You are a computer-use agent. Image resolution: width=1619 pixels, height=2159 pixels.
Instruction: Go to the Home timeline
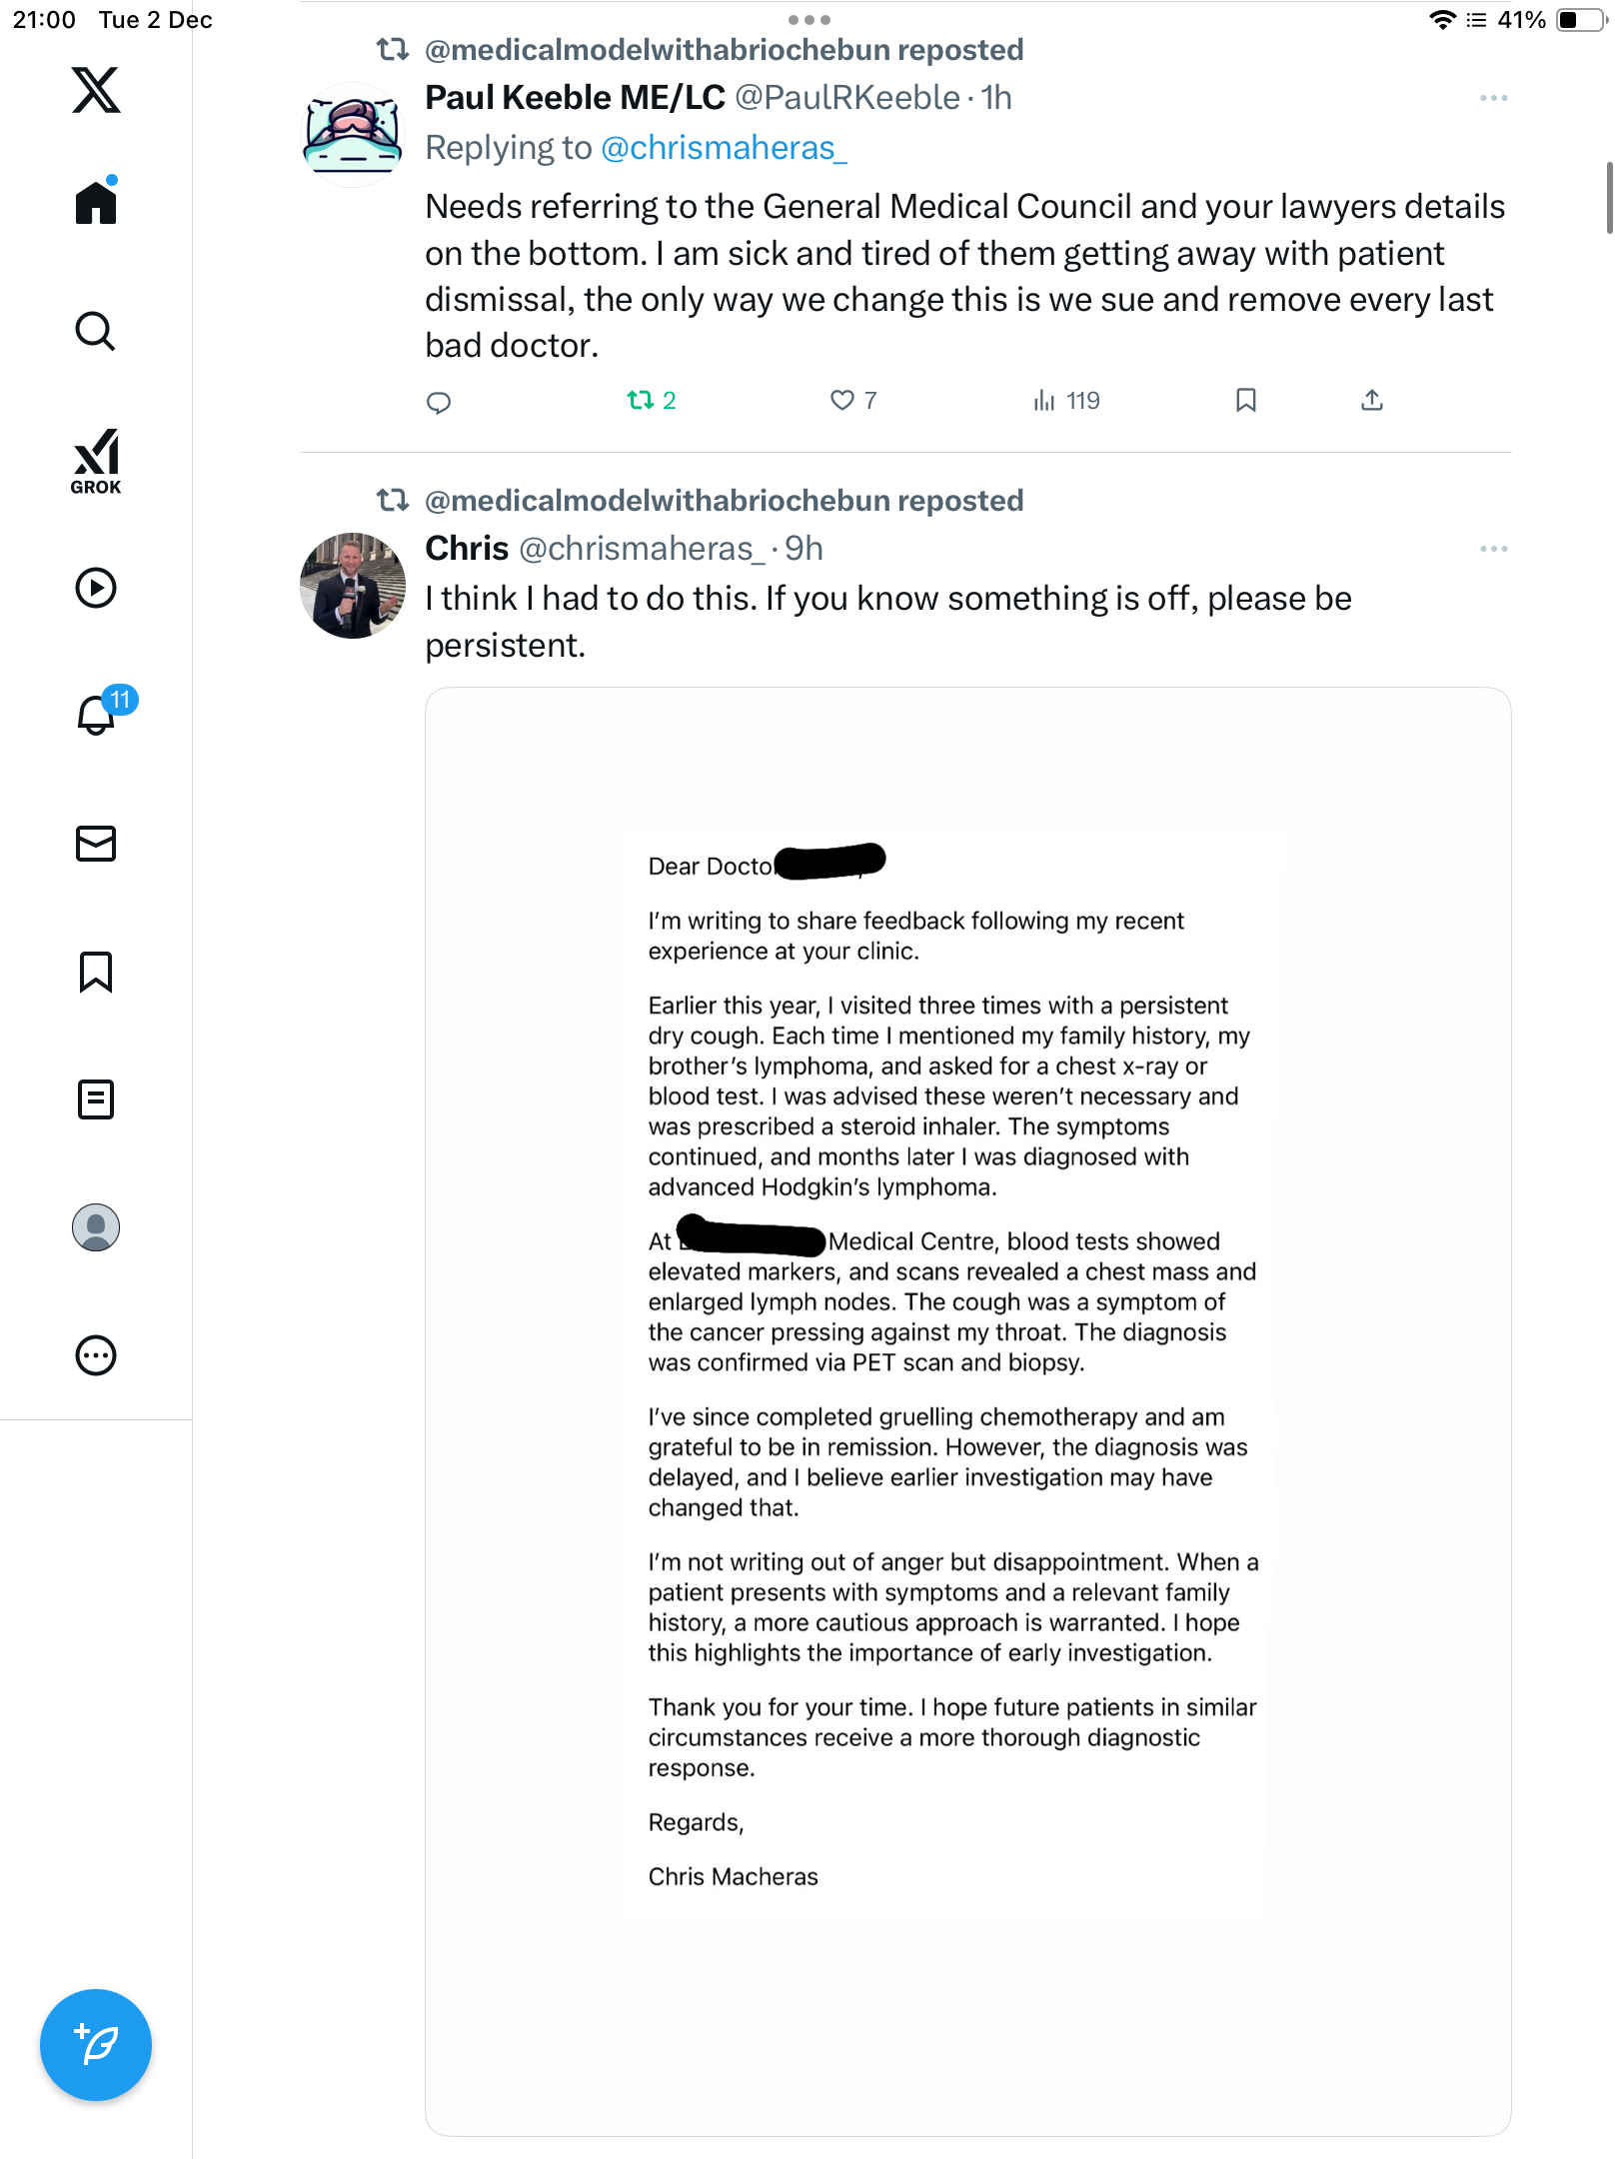coord(96,203)
